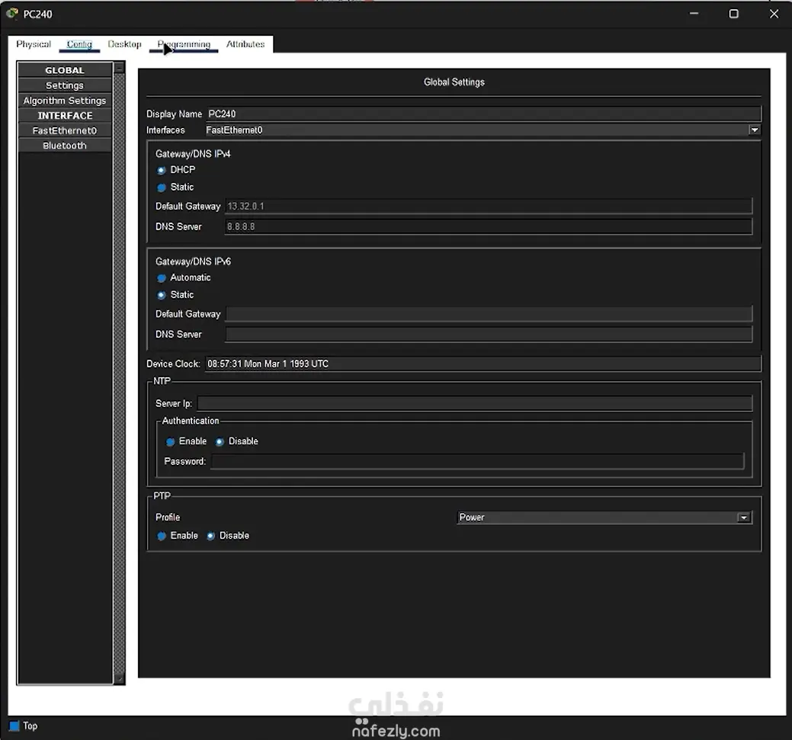Click the sidebar scroll up arrow
Viewport: 792px width, 740px height.
(x=119, y=68)
